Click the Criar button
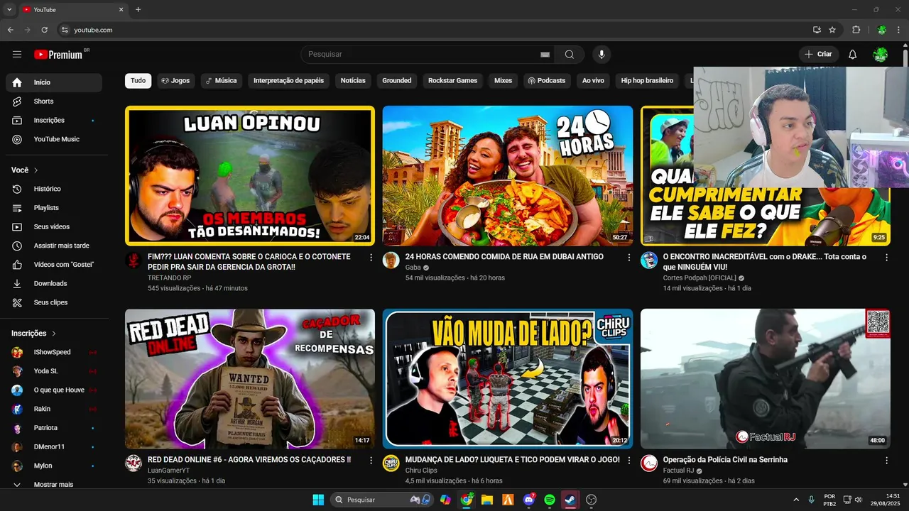The width and height of the screenshot is (909, 511). click(x=819, y=54)
